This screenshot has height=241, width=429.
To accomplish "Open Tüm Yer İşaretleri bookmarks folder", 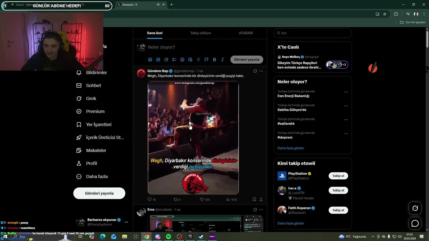I will [x=413, y=22].
